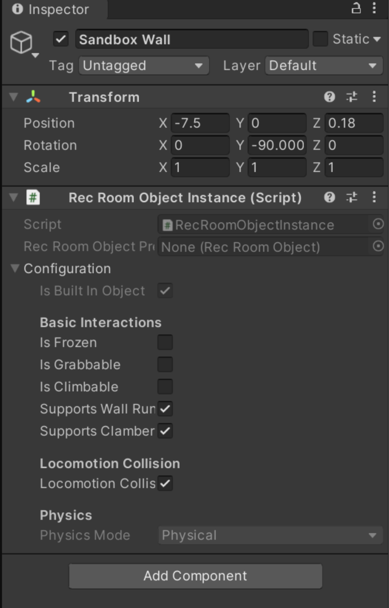This screenshot has width=389, height=608.
Task: Click the Transform axes icon
Action: pyautogui.click(x=33, y=97)
